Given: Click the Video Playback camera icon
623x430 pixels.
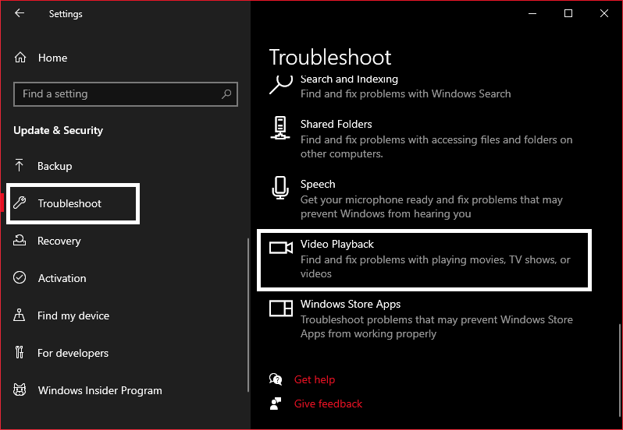Looking at the screenshot, I should (281, 248).
